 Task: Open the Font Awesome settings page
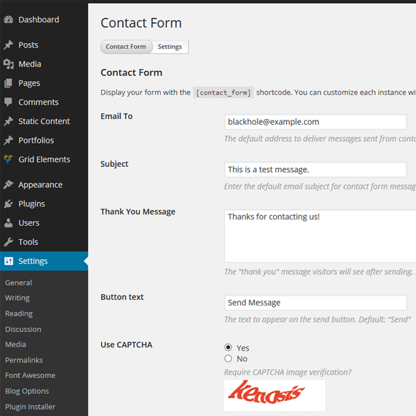click(30, 375)
